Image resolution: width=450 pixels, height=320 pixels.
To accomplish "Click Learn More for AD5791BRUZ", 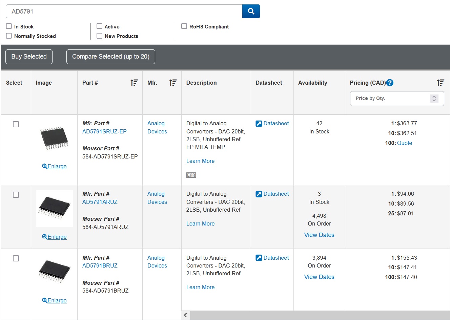I will coord(200,287).
